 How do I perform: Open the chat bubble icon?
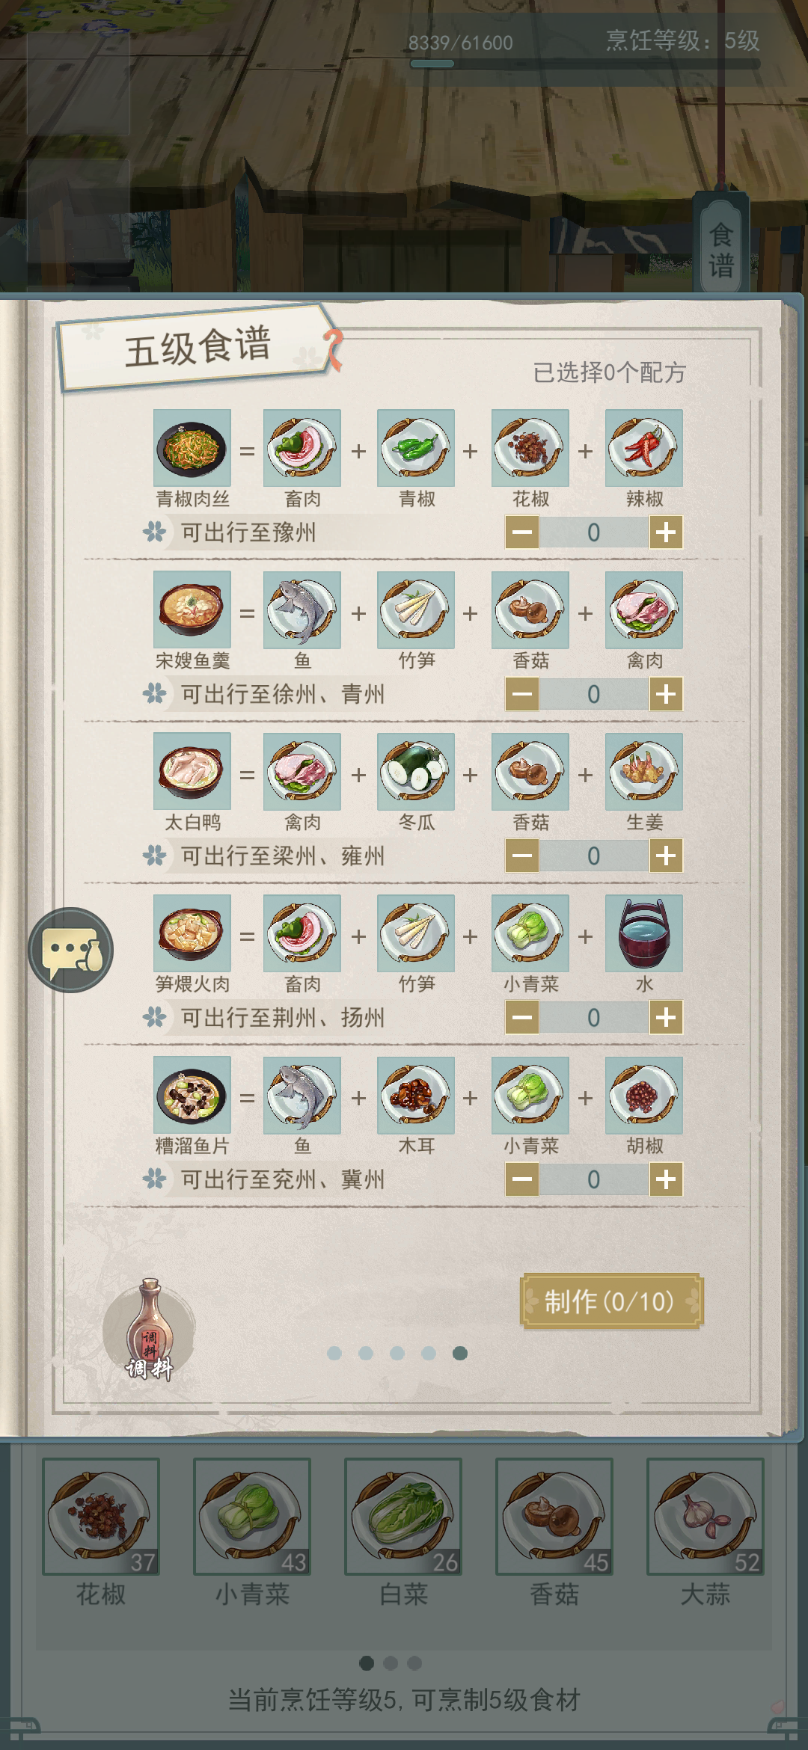71,950
